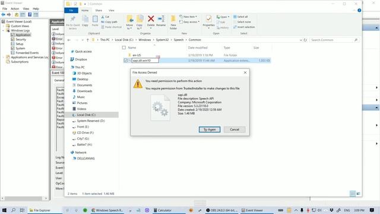Image resolution: width=380 pixels, height=214 pixels.
Task: Switch to the Home ribbon tab
Action: pos(85,11)
